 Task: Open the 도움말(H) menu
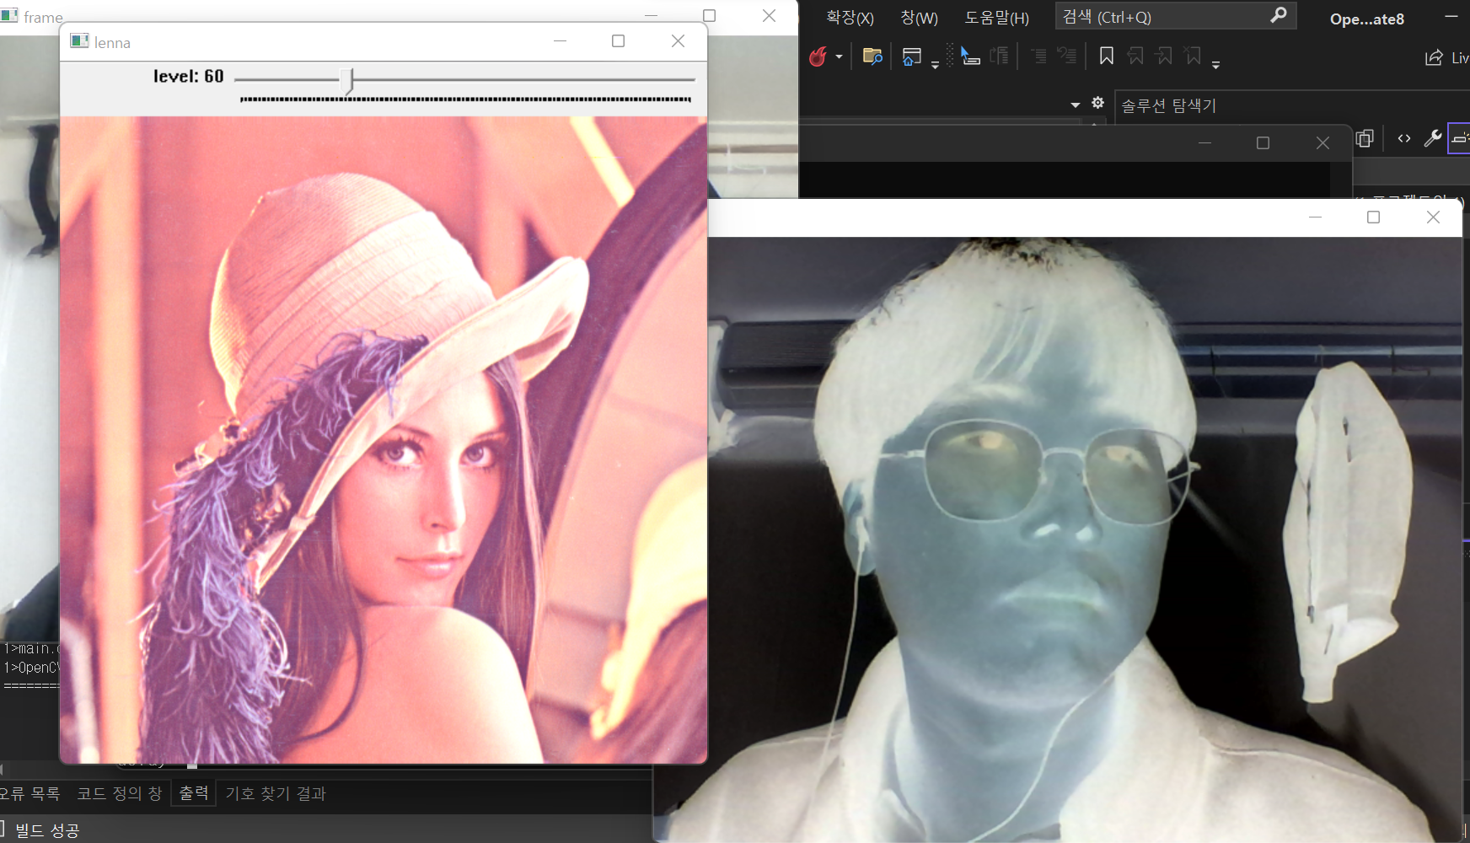pyautogui.click(x=997, y=18)
